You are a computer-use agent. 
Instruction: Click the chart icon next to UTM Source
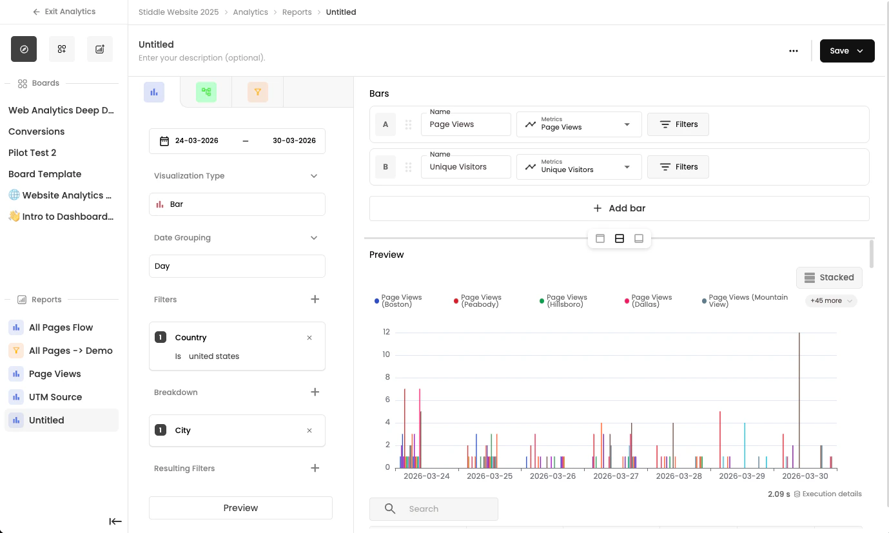pos(16,397)
